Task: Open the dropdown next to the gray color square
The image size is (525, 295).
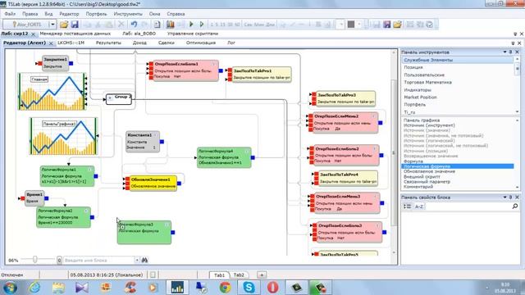Action: click(359, 25)
